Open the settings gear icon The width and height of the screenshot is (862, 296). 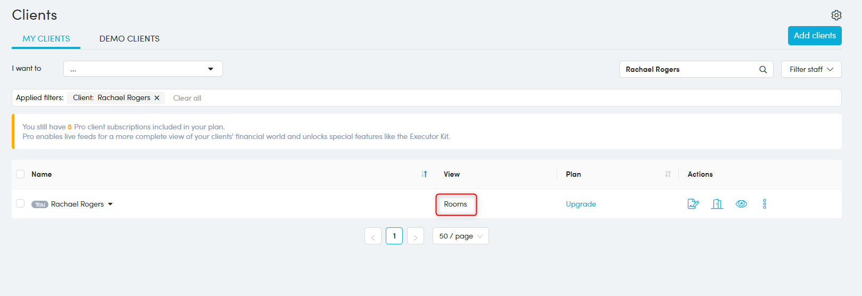(x=836, y=15)
